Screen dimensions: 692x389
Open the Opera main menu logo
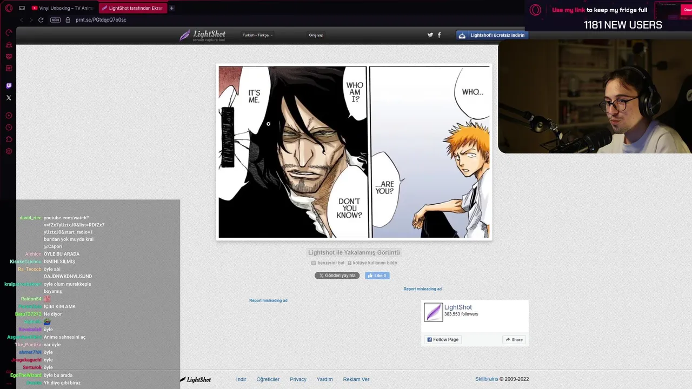pos(9,8)
